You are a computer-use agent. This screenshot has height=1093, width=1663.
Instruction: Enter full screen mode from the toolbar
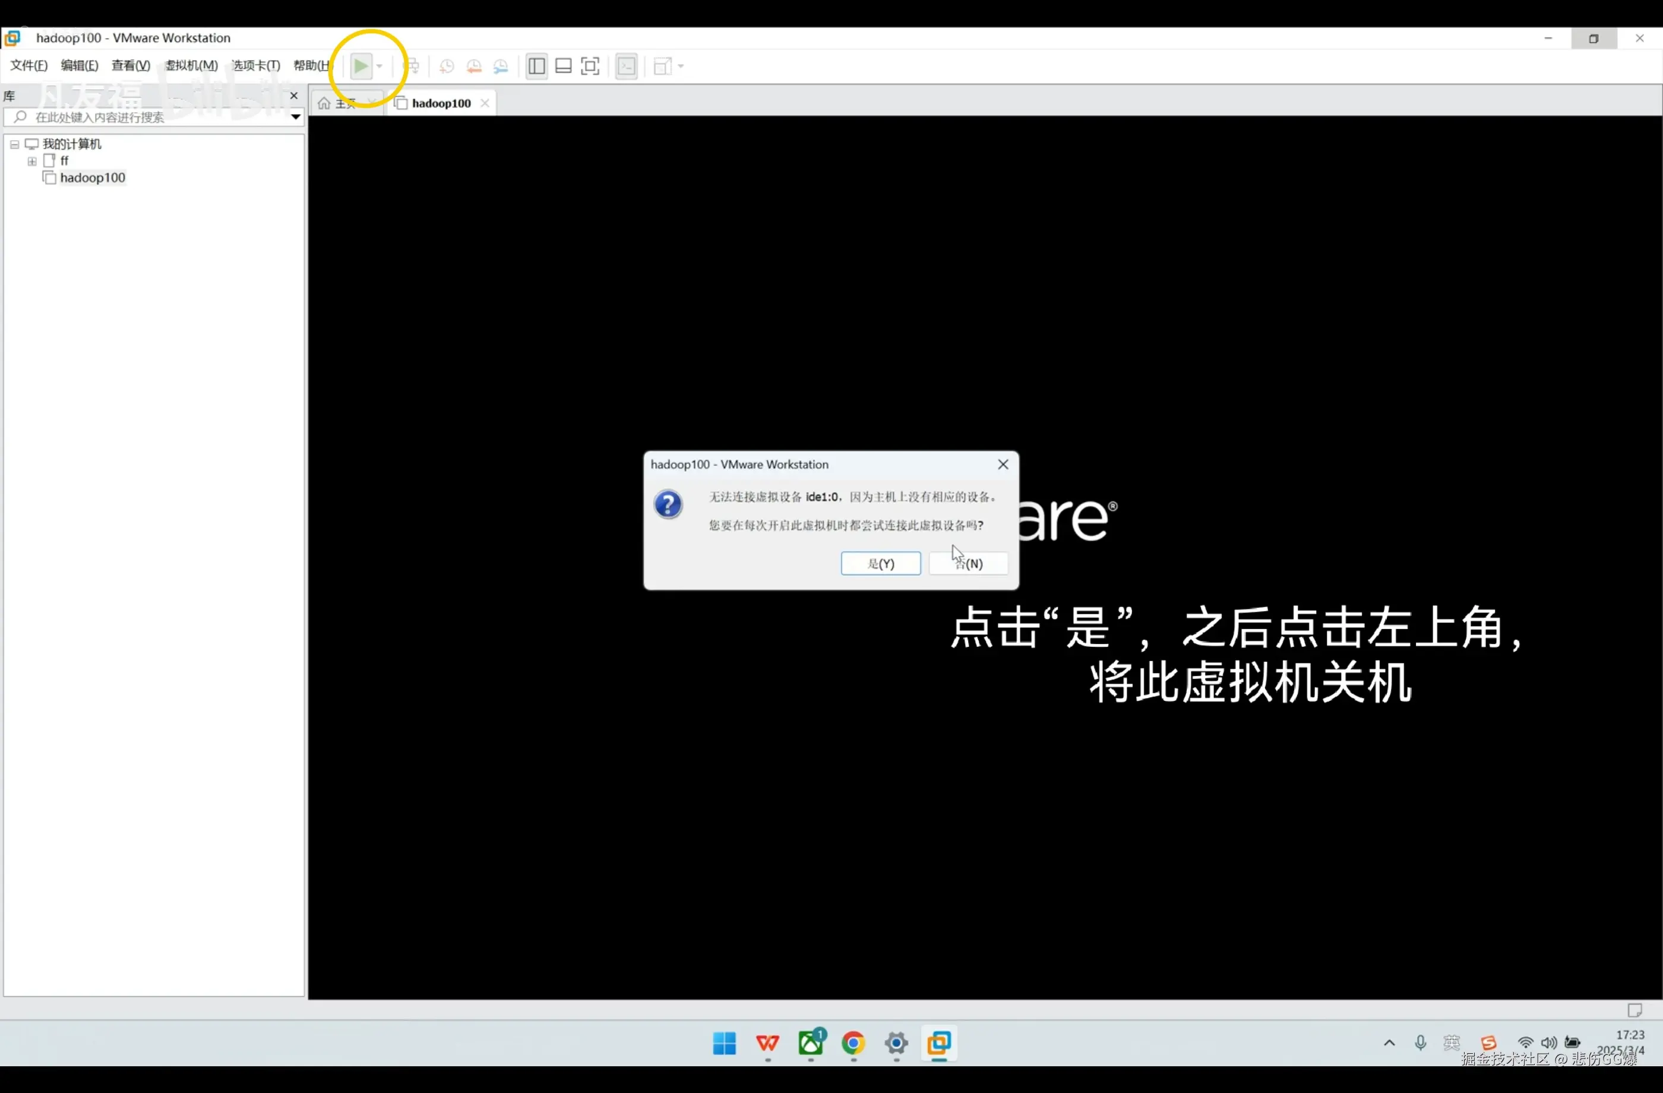pyautogui.click(x=590, y=67)
